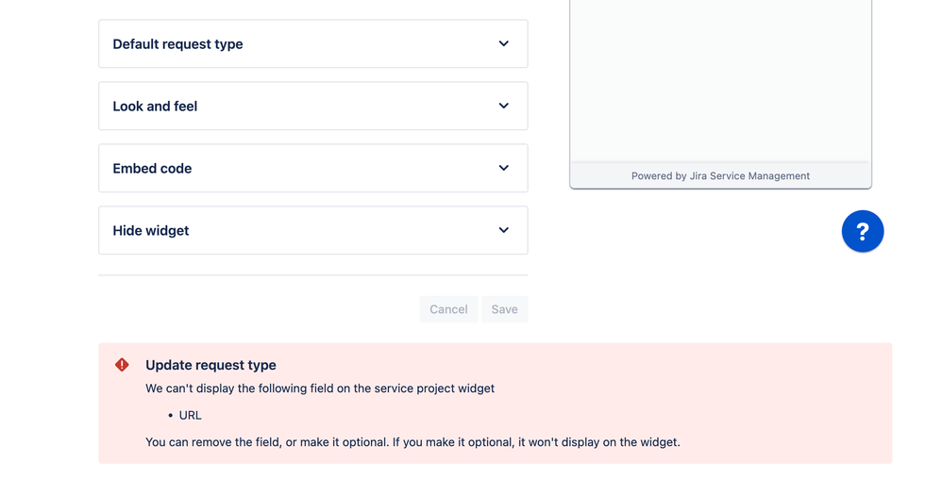Expand the Default request type chevron
This screenshot has width=942, height=479.
503,43
